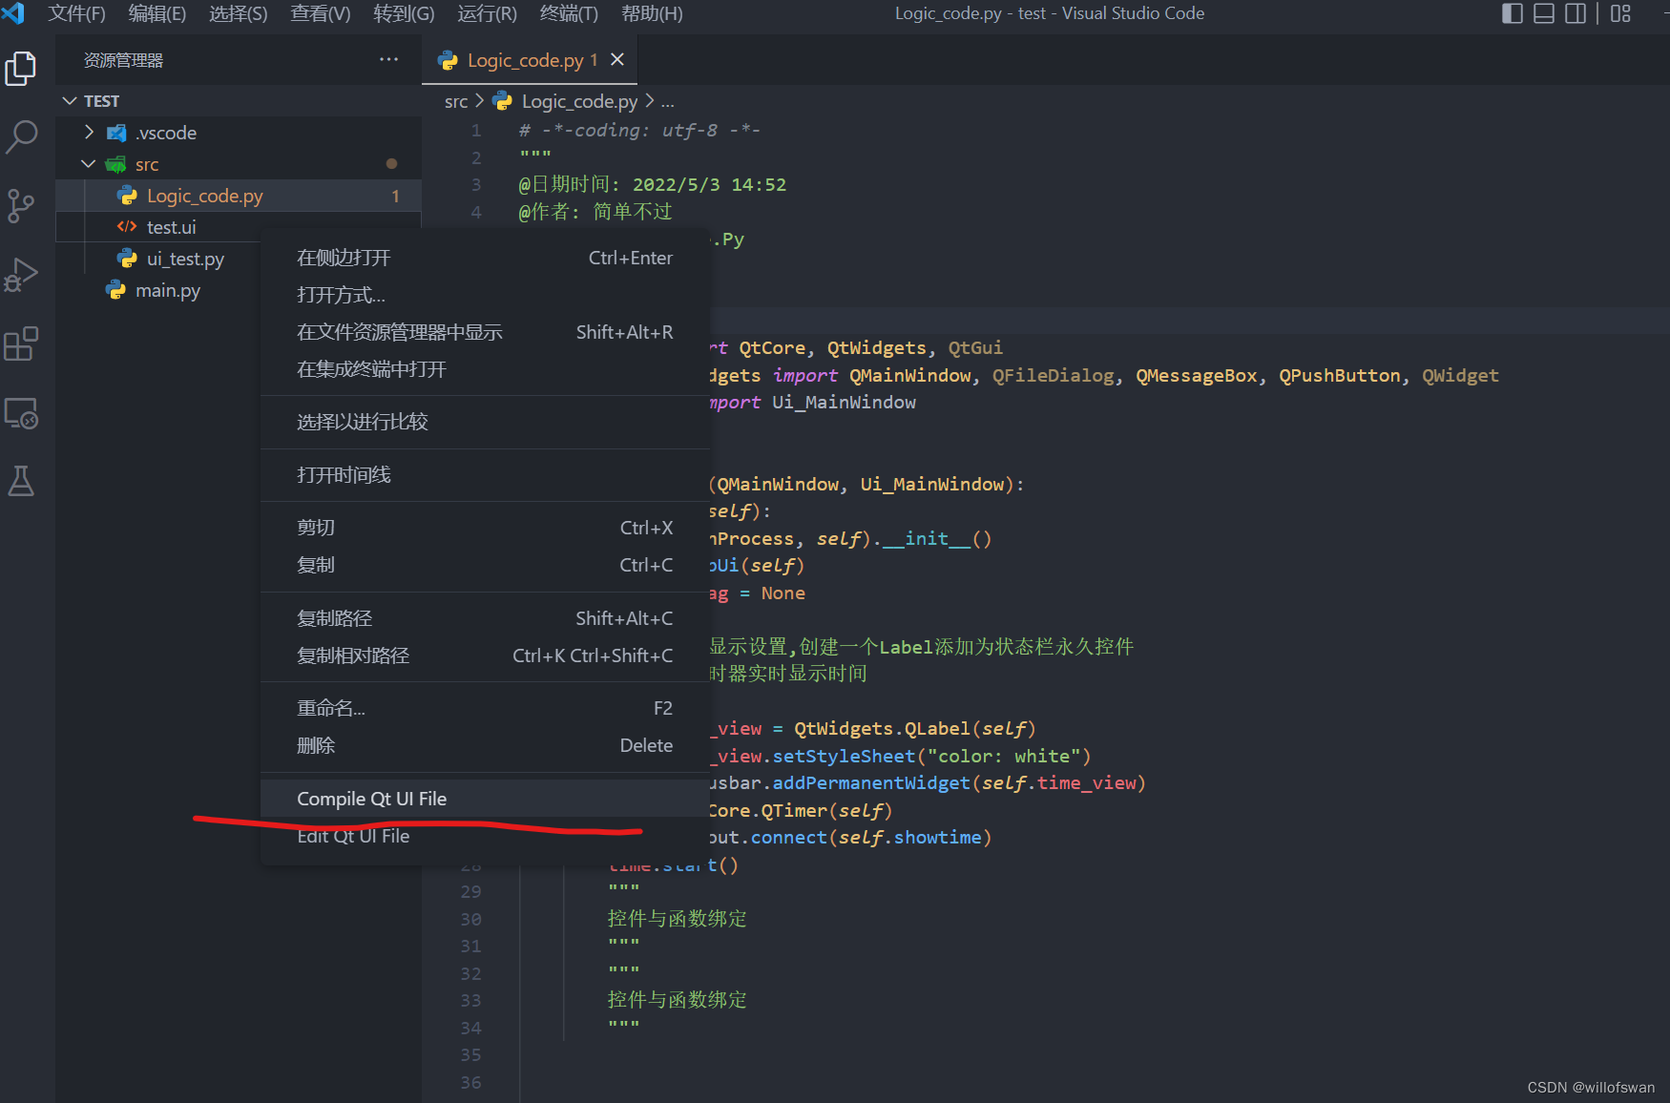Click the 资源管理器 panel title
Screen dimensions: 1670x1103
pos(123,60)
